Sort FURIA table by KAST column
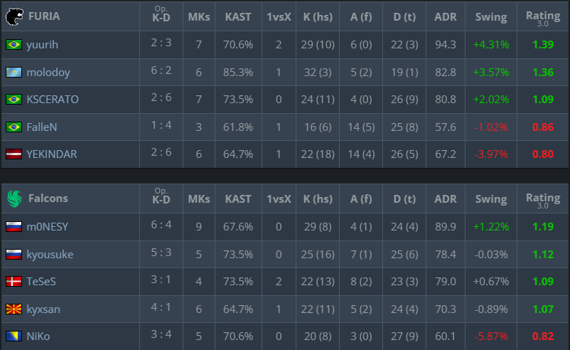The image size is (570, 350). click(x=238, y=17)
